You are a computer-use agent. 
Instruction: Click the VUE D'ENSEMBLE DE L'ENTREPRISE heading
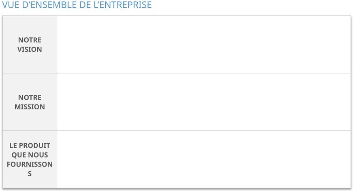77,5
